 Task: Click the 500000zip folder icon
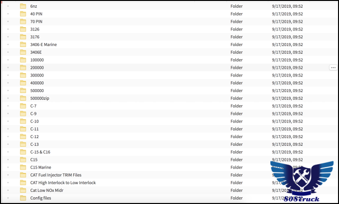point(23,98)
